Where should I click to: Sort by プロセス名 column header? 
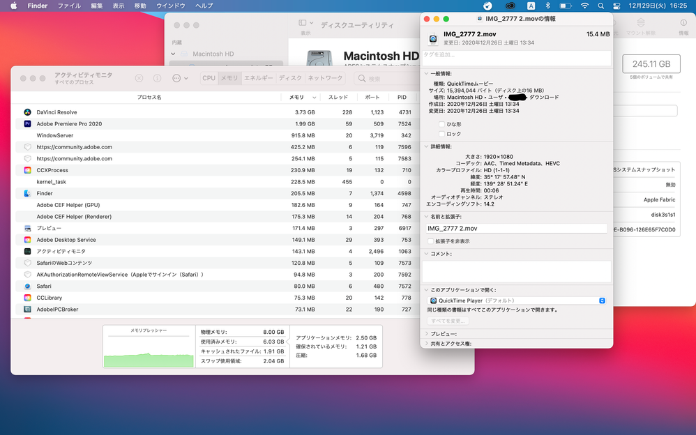[x=149, y=97]
